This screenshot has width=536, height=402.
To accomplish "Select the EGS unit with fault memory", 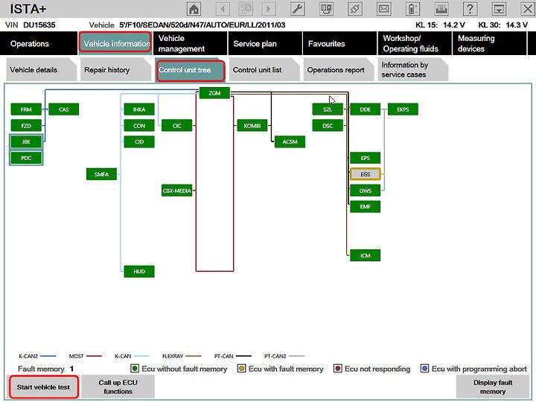I will 365,174.
